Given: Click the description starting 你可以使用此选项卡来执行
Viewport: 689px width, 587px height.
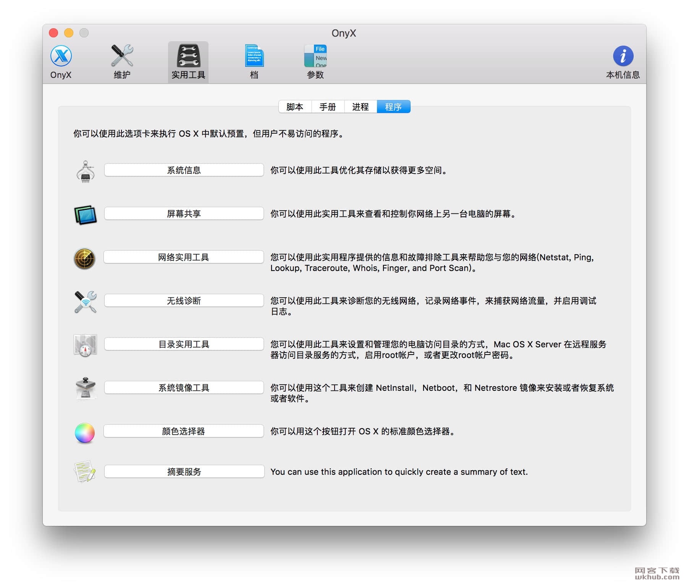Looking at the screenshot, I should [x=208, y=134].
